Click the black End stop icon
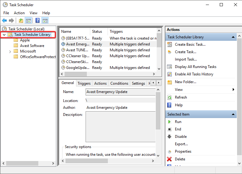242x174 pixels. (x=169, y=129)
